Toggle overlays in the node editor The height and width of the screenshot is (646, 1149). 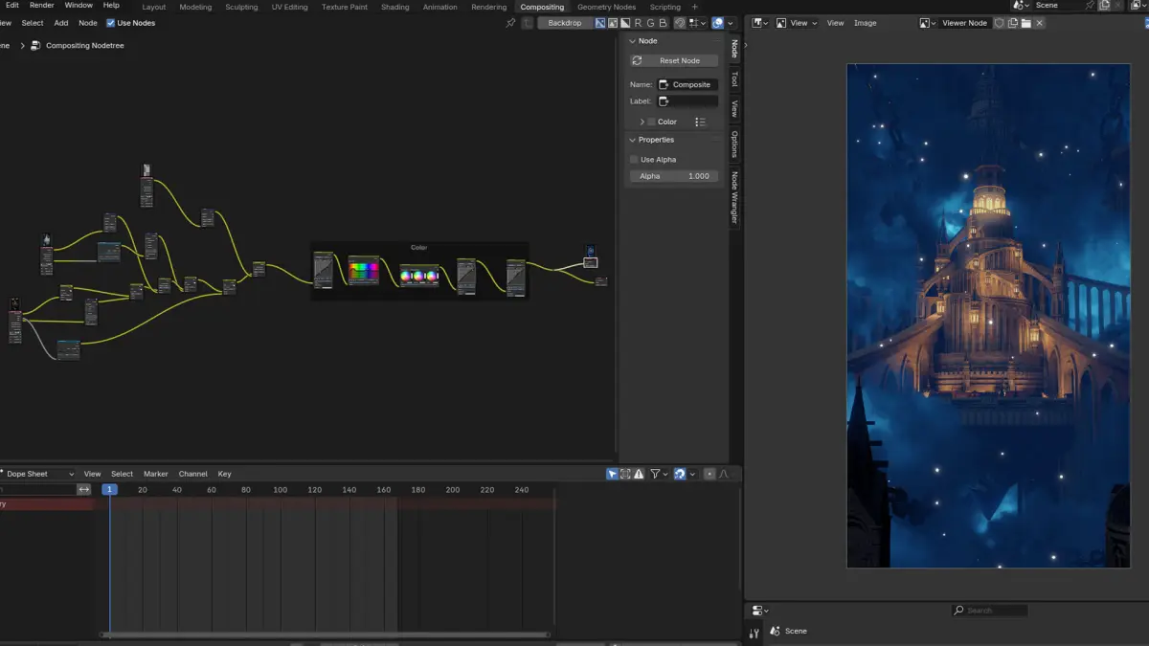tap(718, 23)
